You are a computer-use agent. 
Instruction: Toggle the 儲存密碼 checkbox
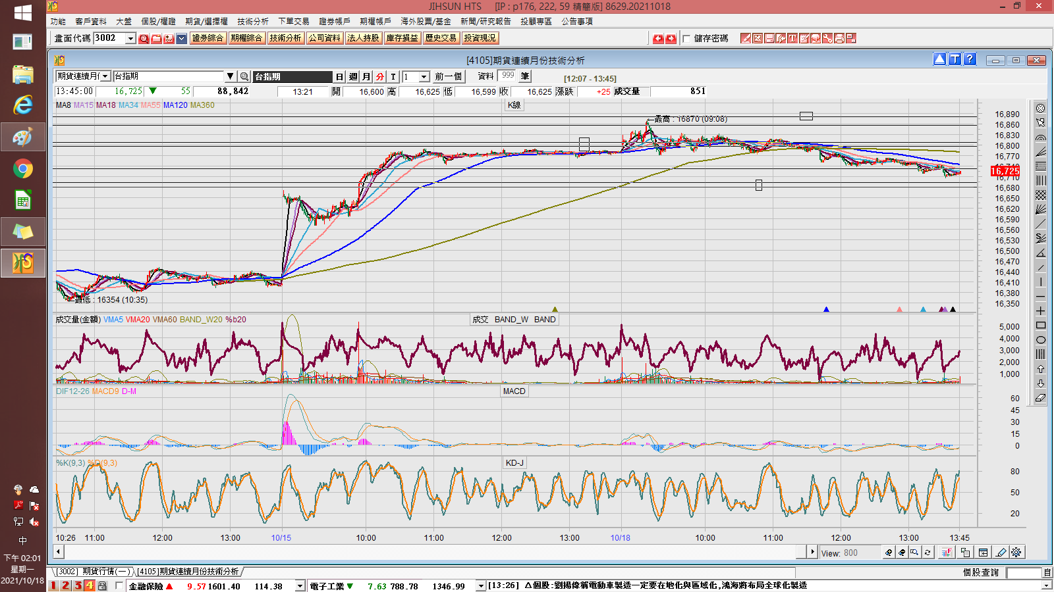tap(686, 39)
